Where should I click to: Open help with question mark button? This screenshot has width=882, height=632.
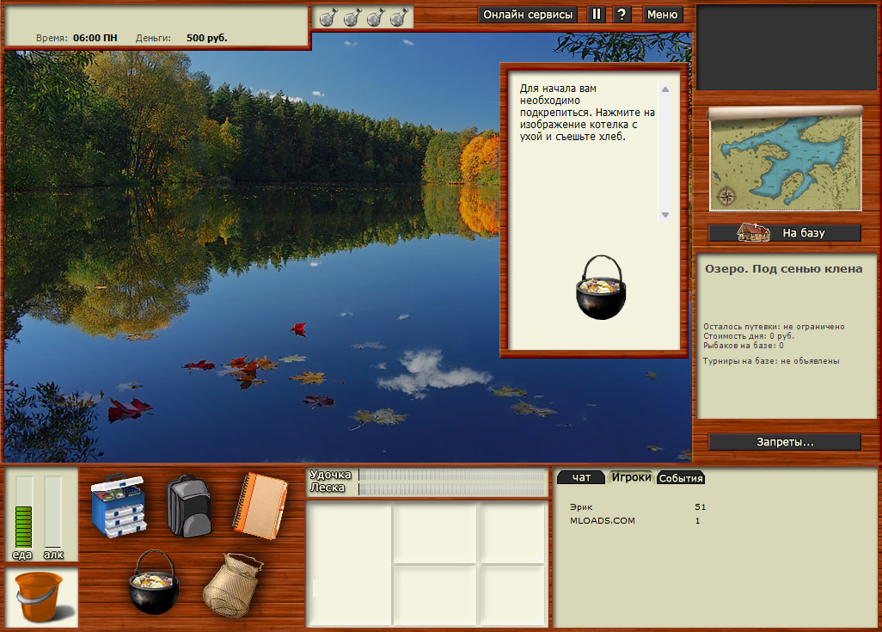622,15
